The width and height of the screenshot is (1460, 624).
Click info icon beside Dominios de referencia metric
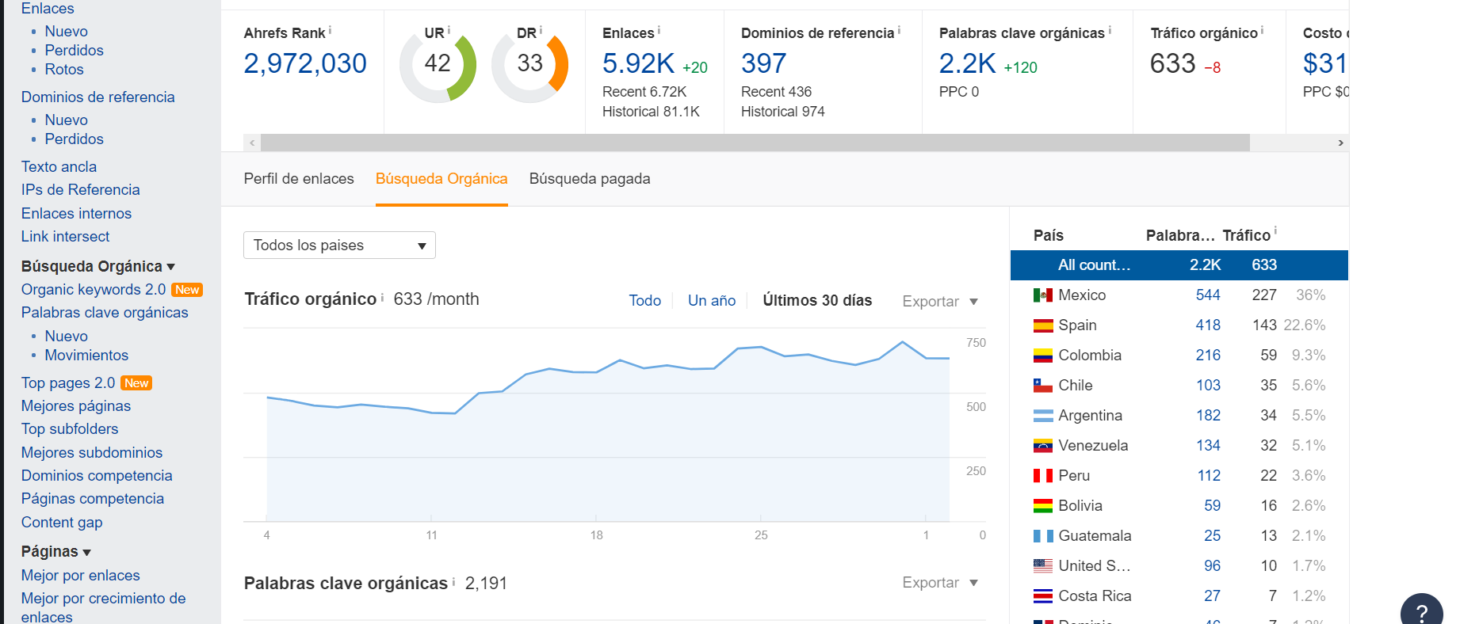click(x=899, y=30)
